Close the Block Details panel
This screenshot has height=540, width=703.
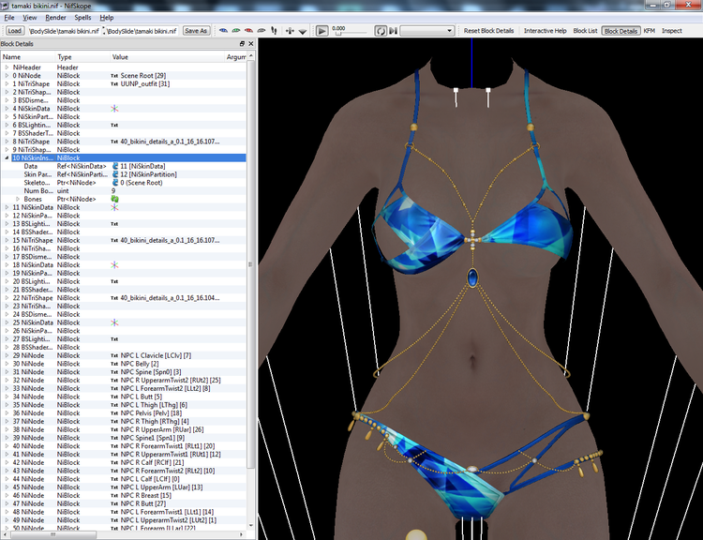point(250,43)
